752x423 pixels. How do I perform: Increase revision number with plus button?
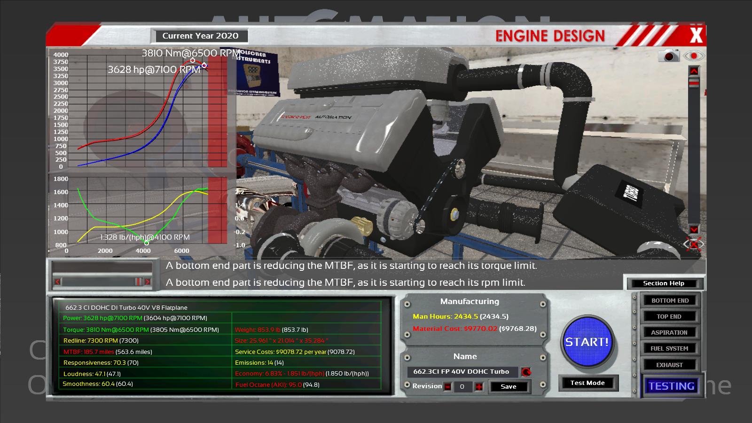tap(479, 386)
